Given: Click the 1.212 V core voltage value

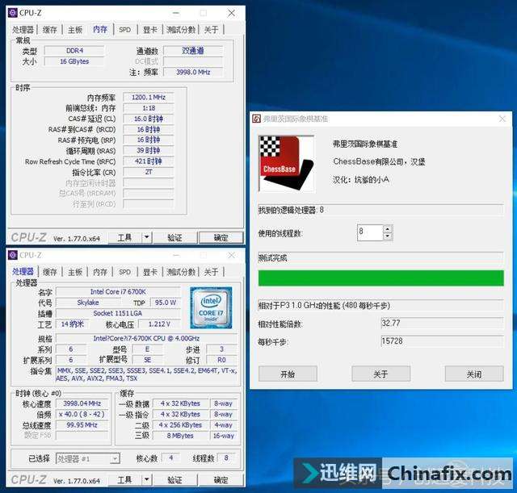Looking at the screenshot, I should click(x=159, y=324).
